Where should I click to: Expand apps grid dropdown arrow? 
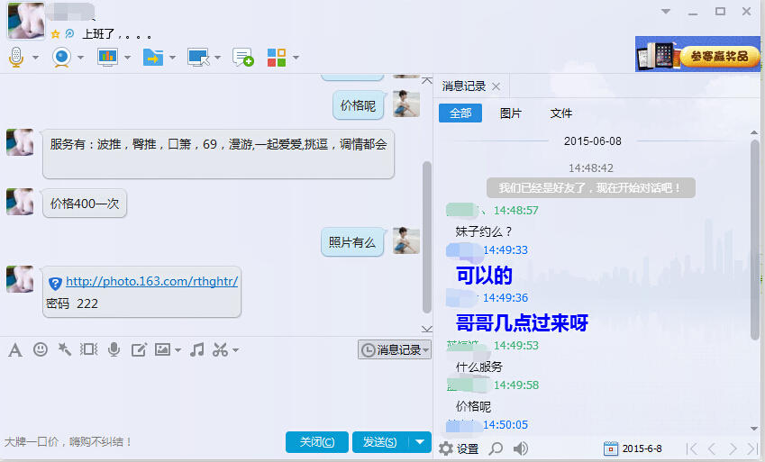(296, 58)
